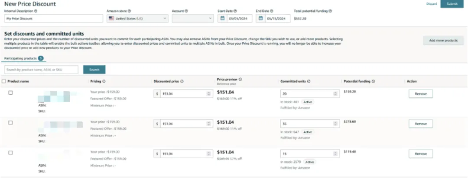Viewport: 468px width, 179px height.
Task: Click the product name search field
Action: point(41,70)
